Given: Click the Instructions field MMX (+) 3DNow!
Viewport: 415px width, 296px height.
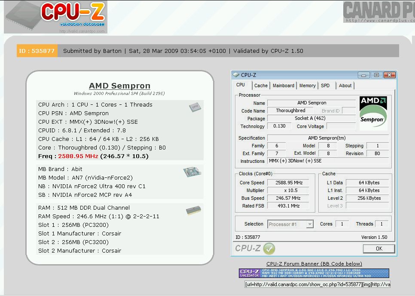Looking at the screenshot, I should click(328, 161).
